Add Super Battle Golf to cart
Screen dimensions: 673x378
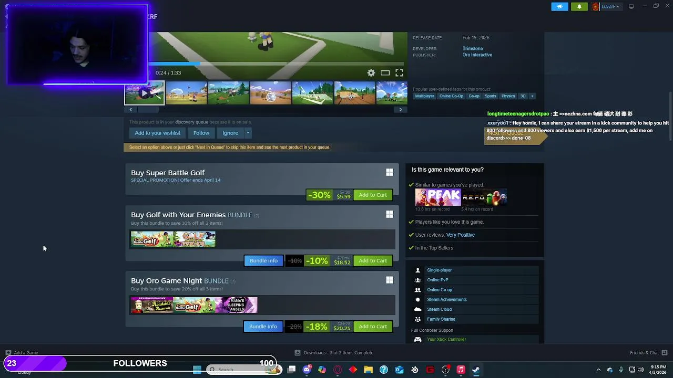pyautogui.click(x=373, y=195)
